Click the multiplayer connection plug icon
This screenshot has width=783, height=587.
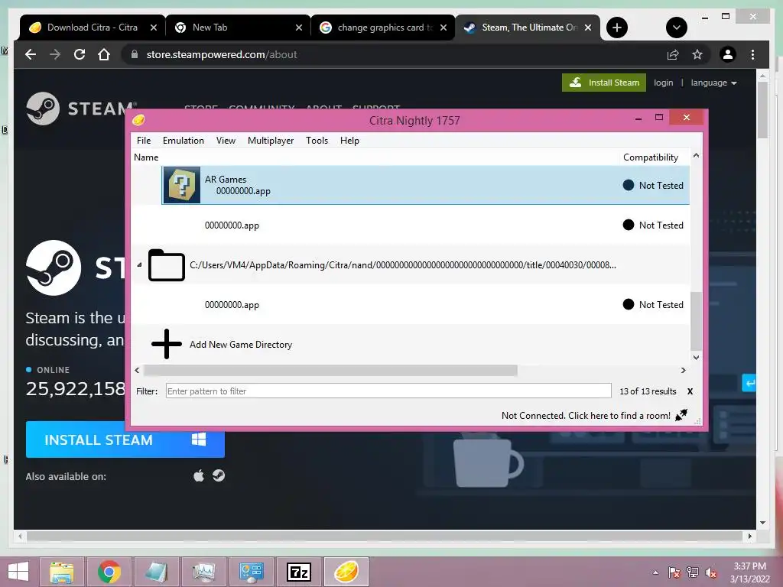[x=681, y=415]
